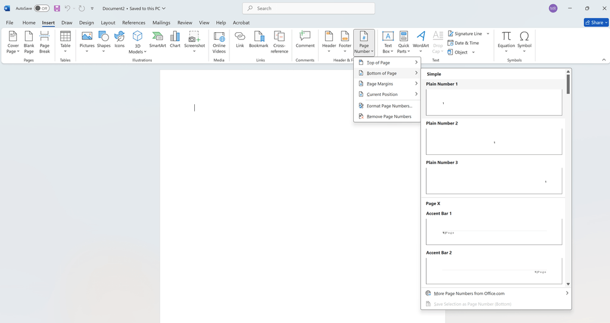Open the document name dropdown
This screenshot has height=323, width=610.
click(164, 8)
